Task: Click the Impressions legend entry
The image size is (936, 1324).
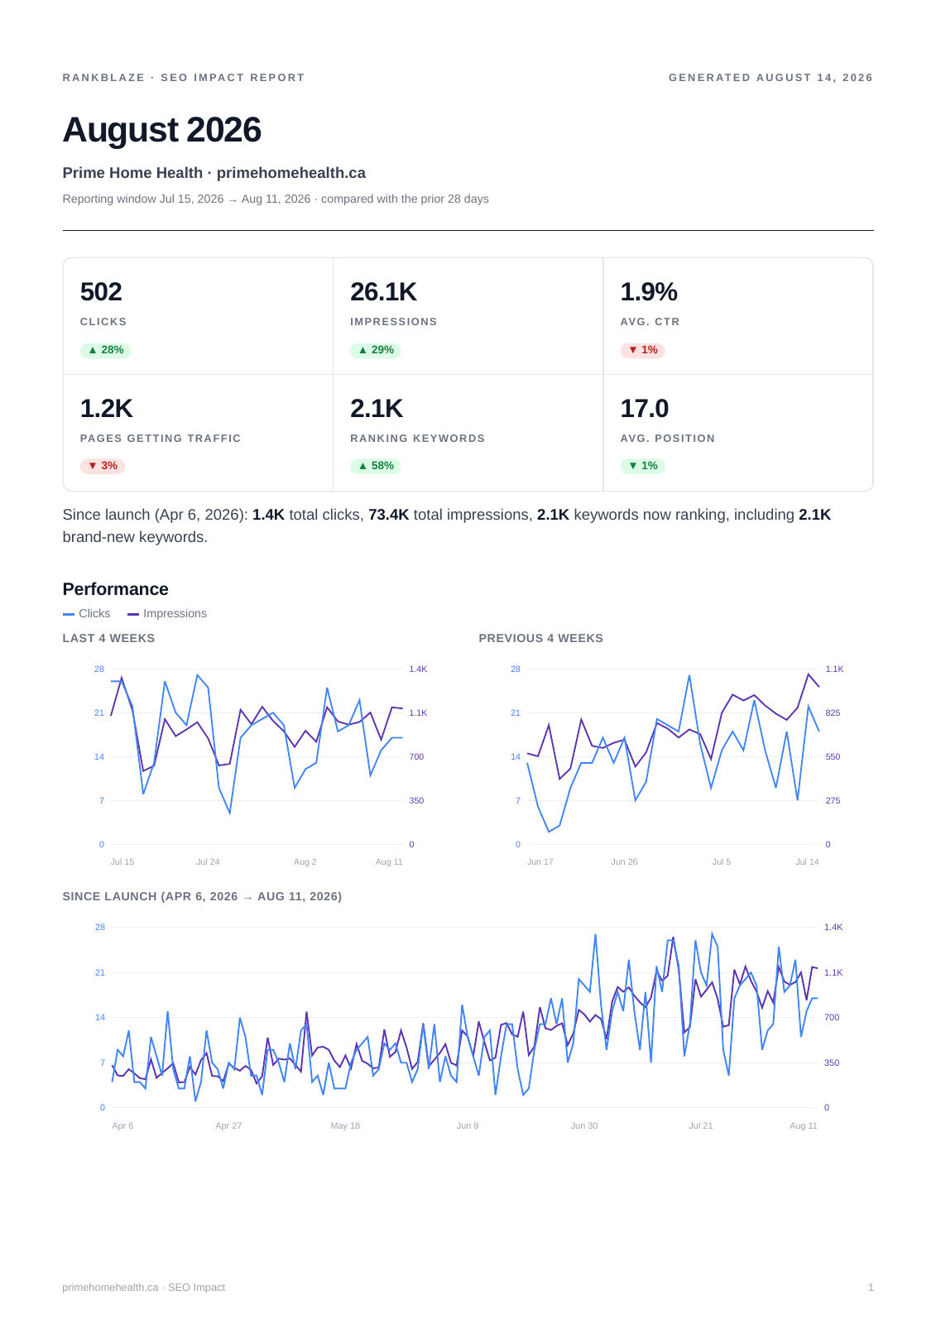Action: click(167, 614)
